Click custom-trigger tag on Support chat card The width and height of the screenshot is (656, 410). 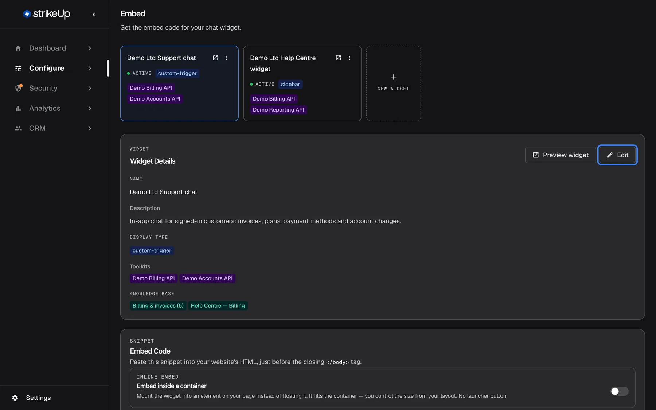click(177, 73)
